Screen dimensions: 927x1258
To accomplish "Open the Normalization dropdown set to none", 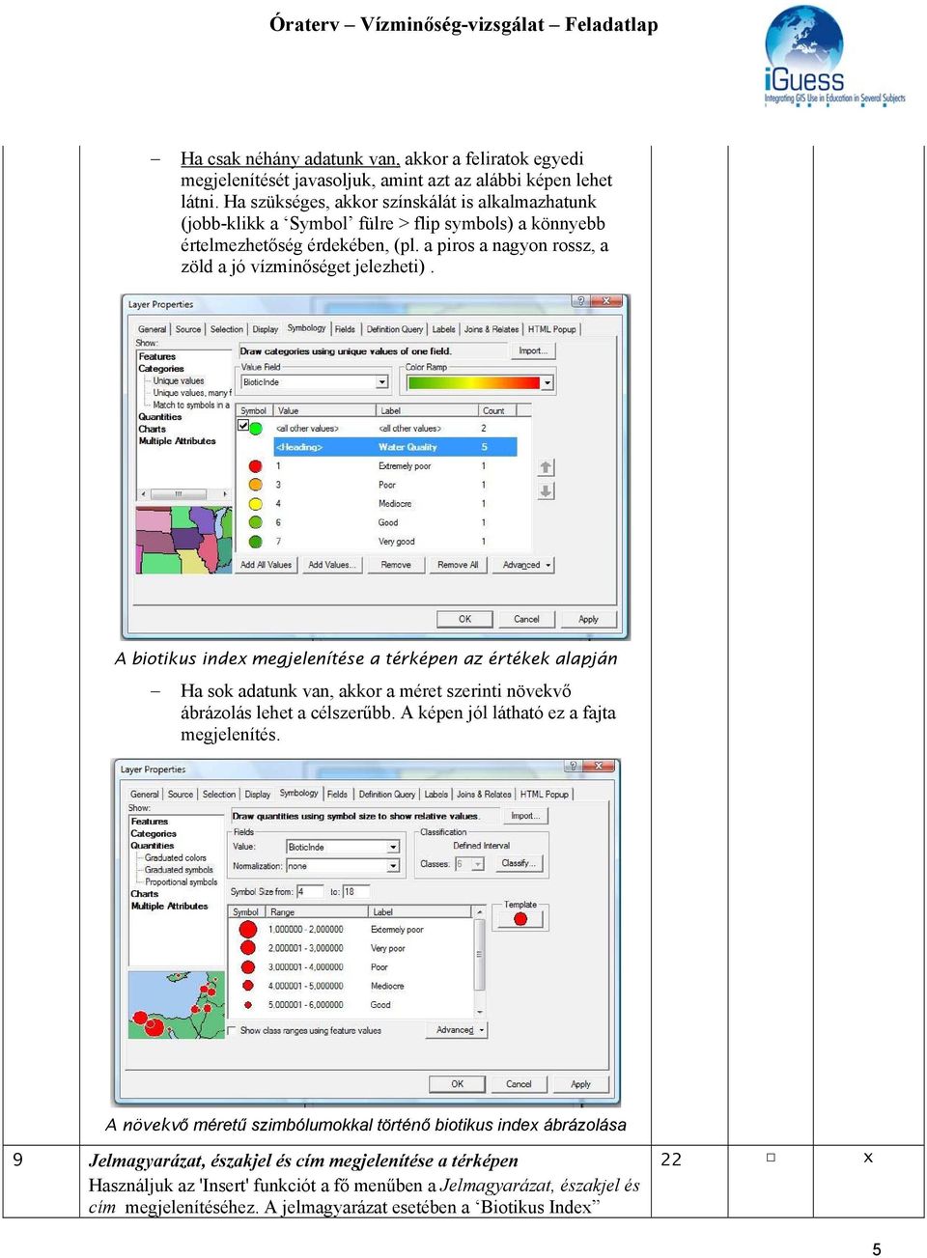I will [393, 866].
